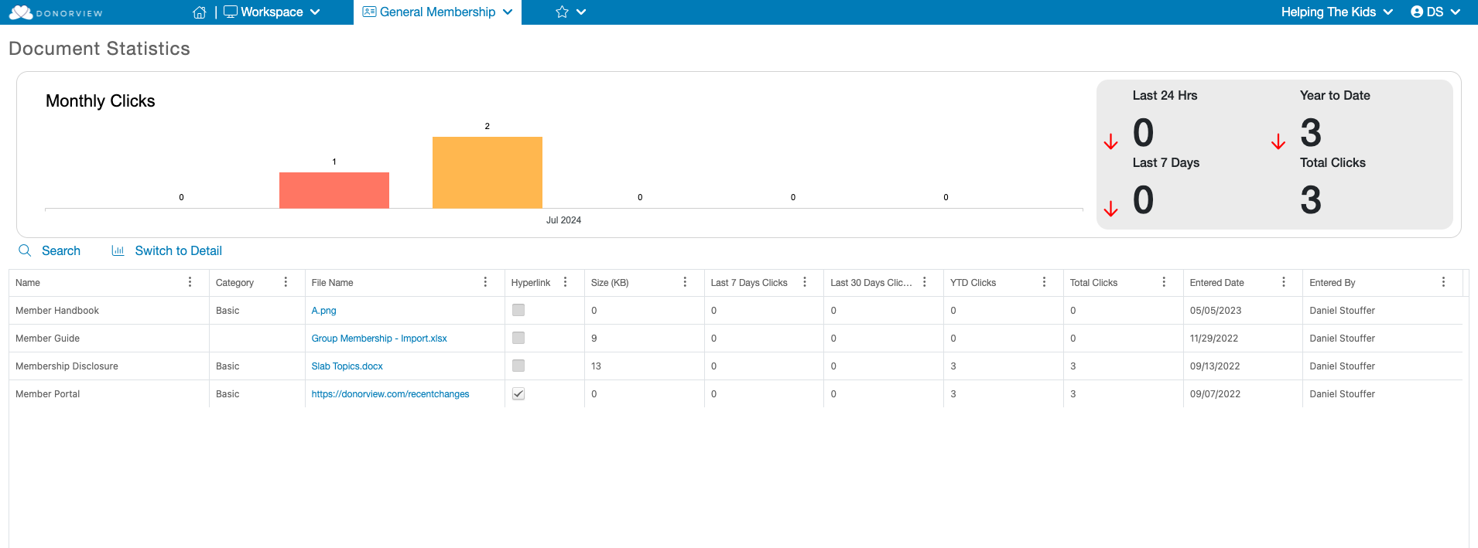Image resolution: width=1478 pixels, height=548 pixels.
Task: Open the favorites star icon
Action: click(562, 12)
